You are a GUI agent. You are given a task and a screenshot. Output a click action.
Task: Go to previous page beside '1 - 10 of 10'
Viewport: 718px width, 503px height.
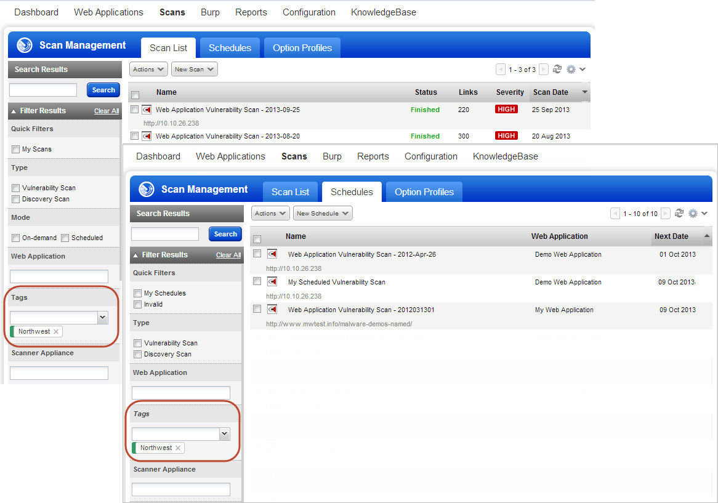(615, 214)
